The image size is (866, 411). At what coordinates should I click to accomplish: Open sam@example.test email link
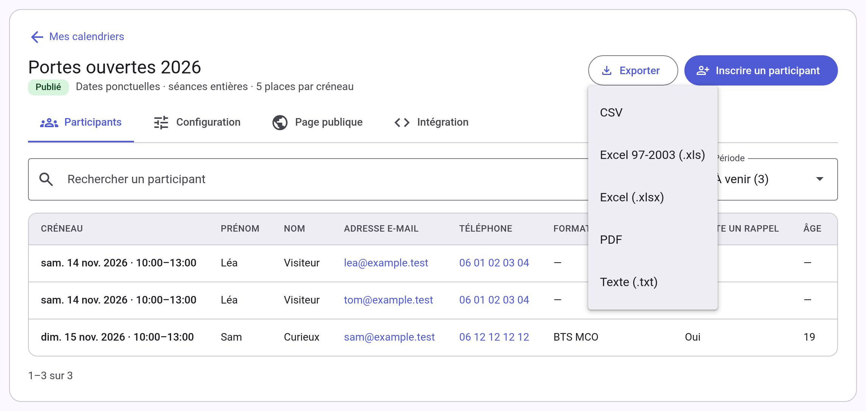389,337
